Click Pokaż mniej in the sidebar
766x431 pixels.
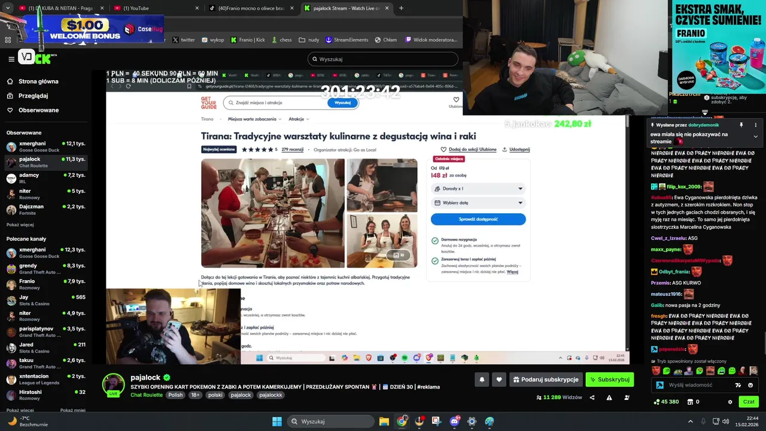72,410
